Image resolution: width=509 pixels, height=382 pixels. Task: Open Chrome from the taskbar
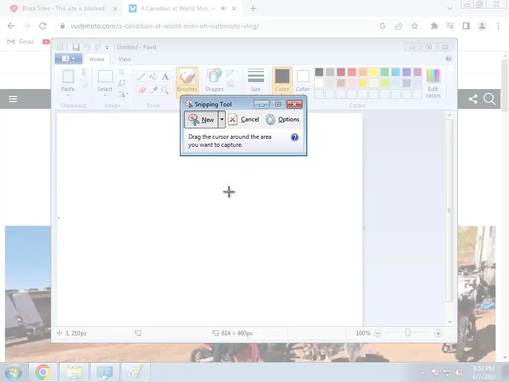coord(43,372)
